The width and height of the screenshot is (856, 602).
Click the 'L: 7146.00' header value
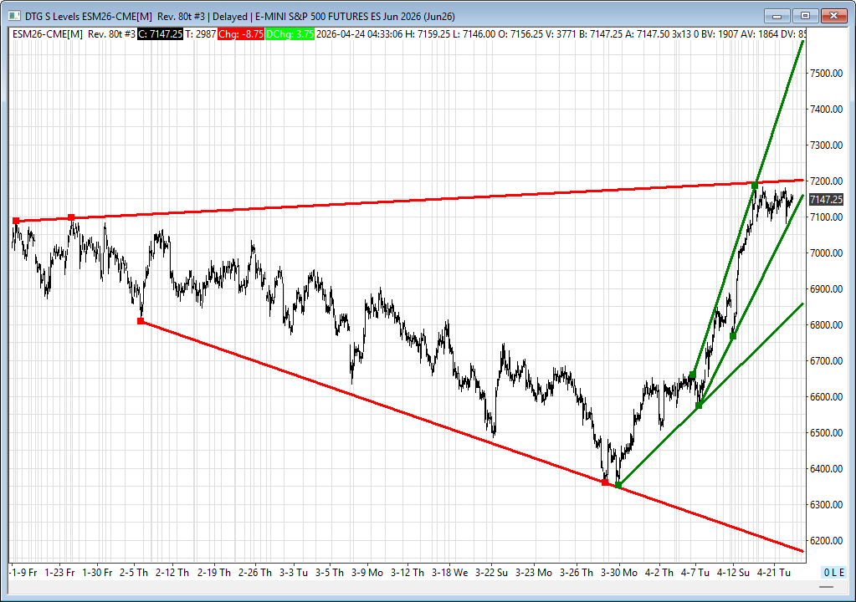click(x=474, y=33)
